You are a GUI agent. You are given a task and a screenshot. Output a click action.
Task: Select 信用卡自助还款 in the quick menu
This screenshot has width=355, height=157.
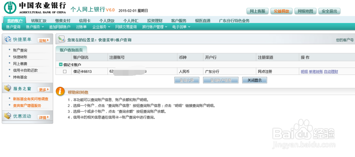[25, 70]
